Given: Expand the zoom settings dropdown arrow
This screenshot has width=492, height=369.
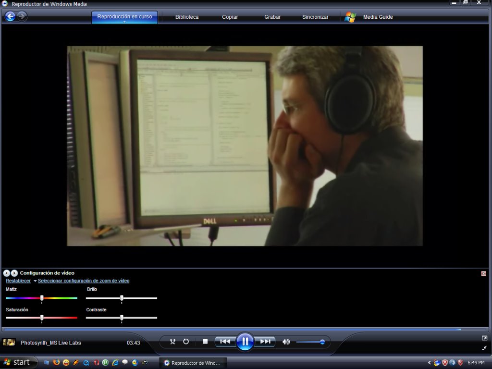Looking at the screenshot, I should point(35,281).
